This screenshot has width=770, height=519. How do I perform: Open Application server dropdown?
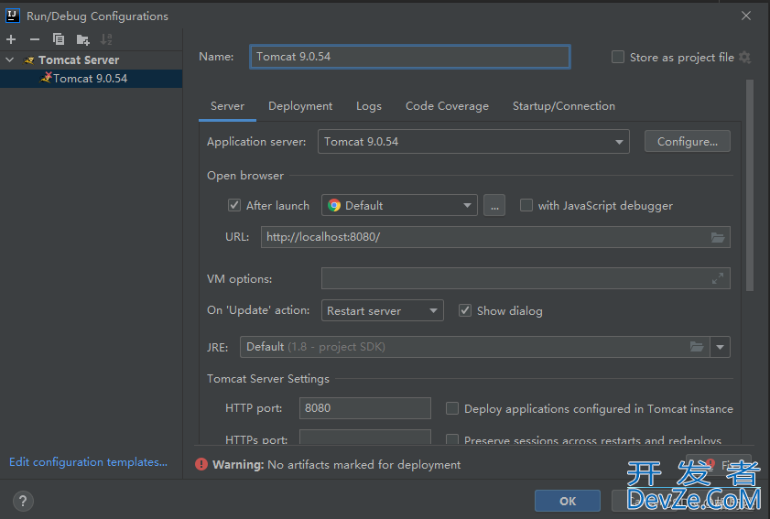(473, 142)
